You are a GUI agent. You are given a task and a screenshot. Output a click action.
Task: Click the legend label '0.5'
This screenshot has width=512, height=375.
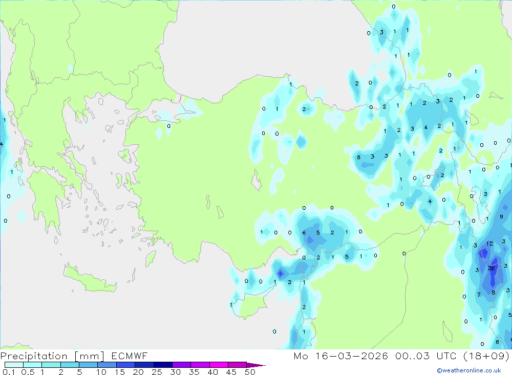tap(28, 372)
